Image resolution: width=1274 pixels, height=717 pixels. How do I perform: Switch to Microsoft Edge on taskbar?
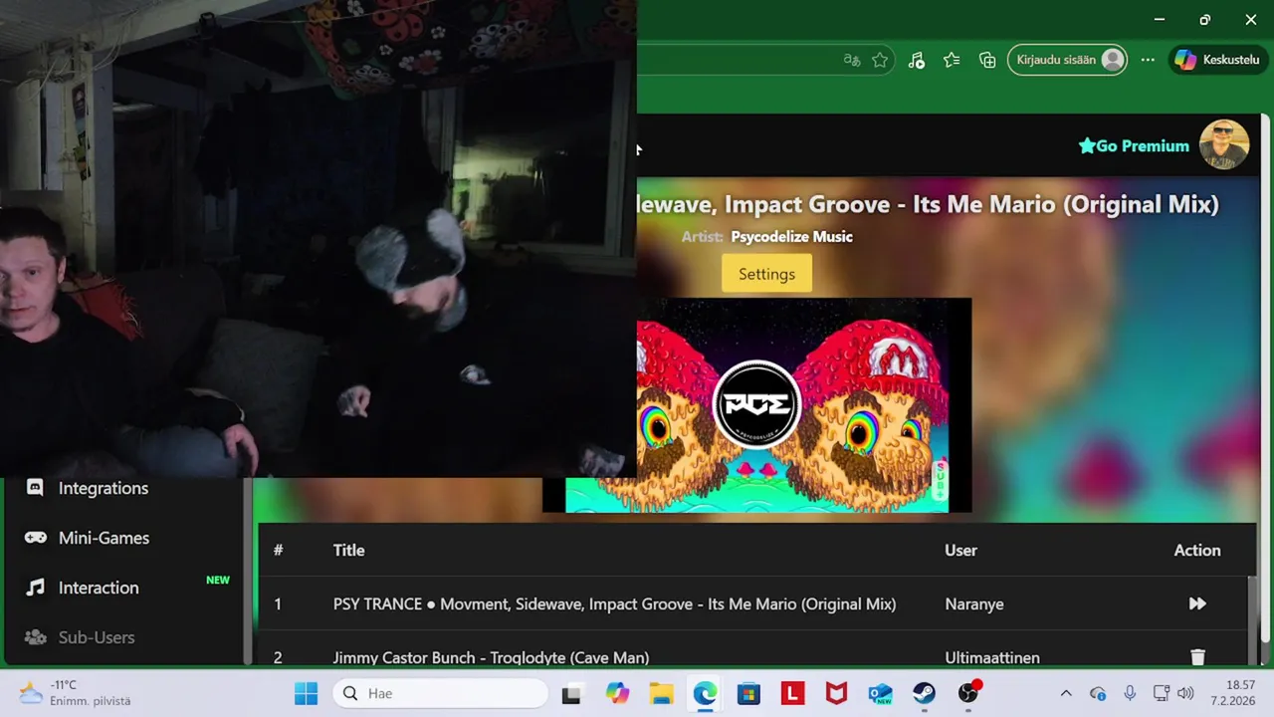pos(705,693)
